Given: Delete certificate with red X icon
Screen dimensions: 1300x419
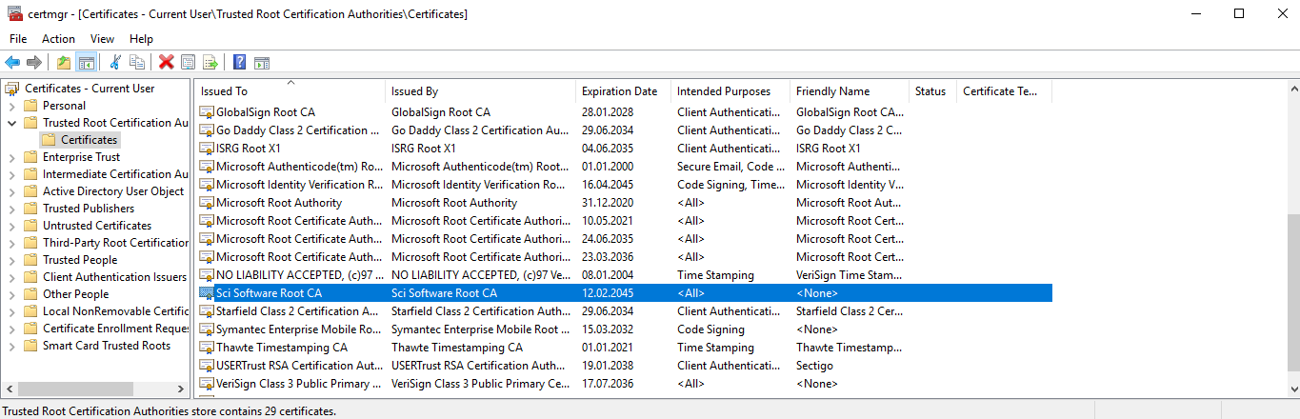Looking at the screenshot, I should click(x=167, y=63).
